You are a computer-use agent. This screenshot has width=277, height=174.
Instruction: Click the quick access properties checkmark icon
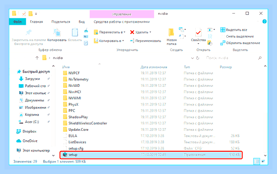(x=24, y=14)
